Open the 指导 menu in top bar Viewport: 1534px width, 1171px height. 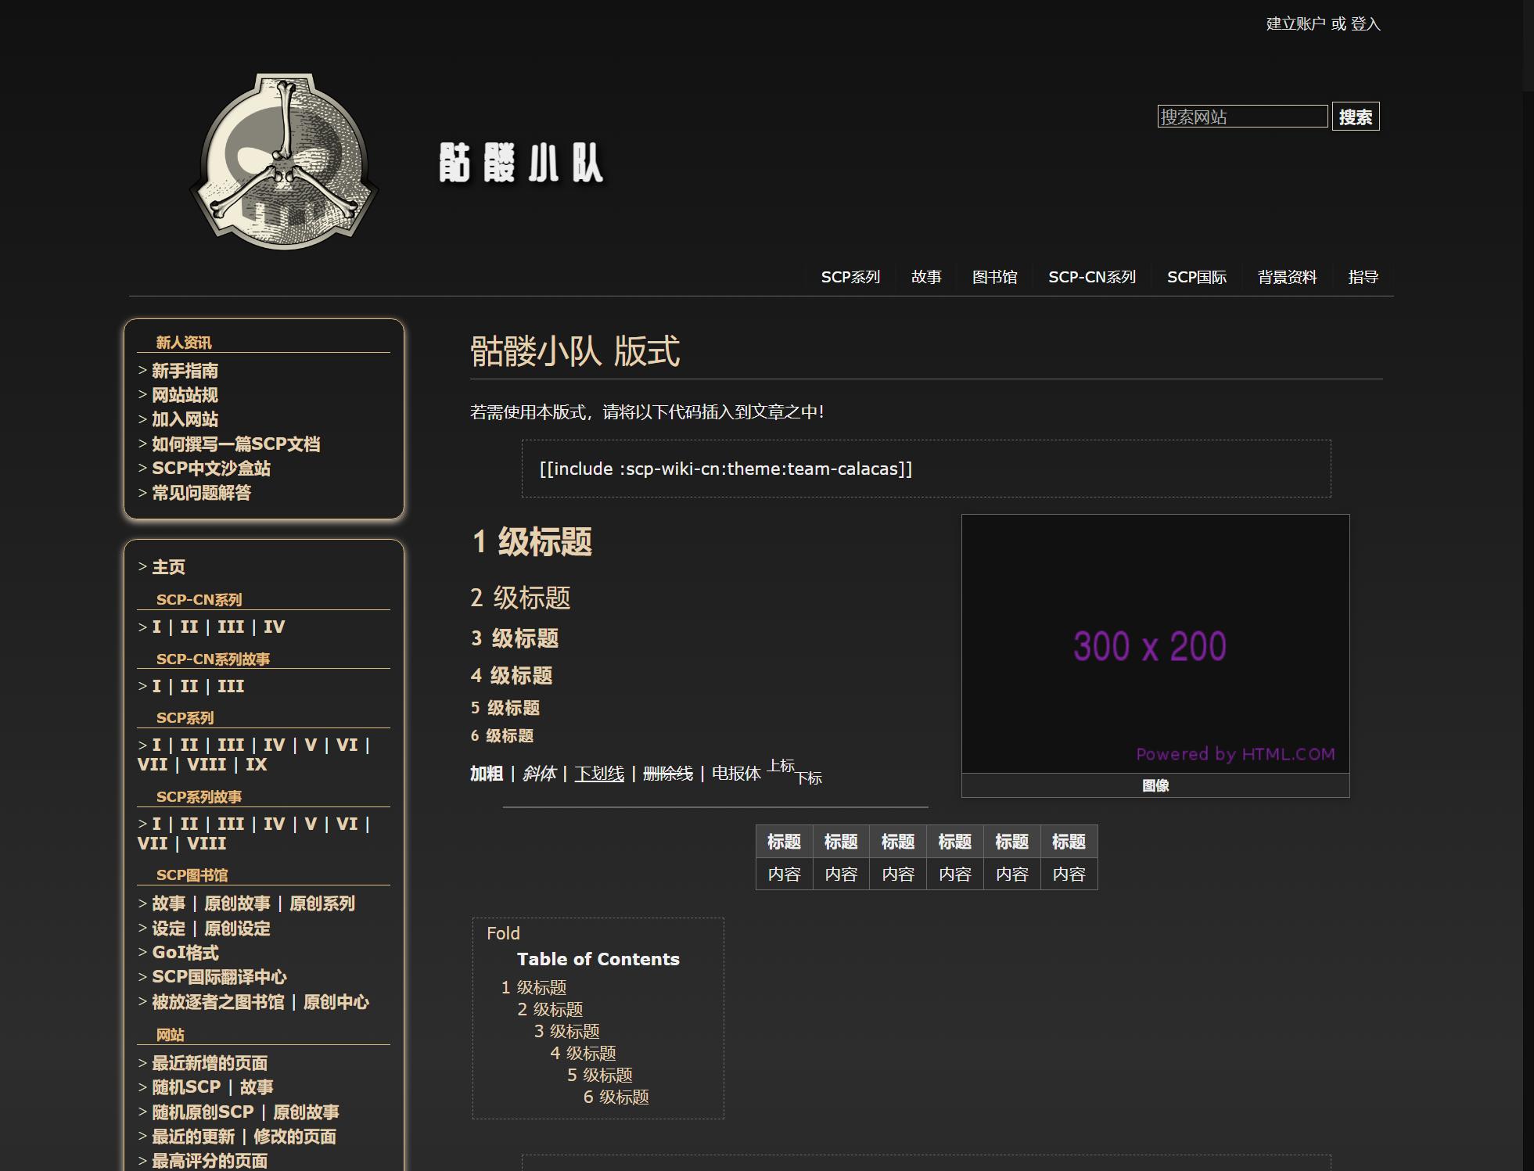pos(1363,277)
